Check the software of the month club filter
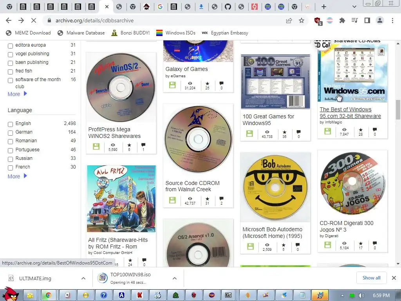This screenshot has height=301, width=401. point(10,80)
